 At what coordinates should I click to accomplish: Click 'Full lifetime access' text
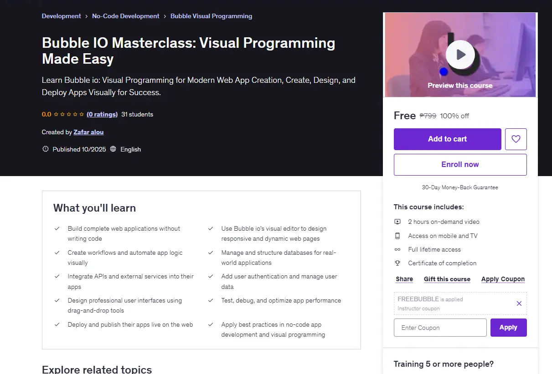(x=434, y=249)
